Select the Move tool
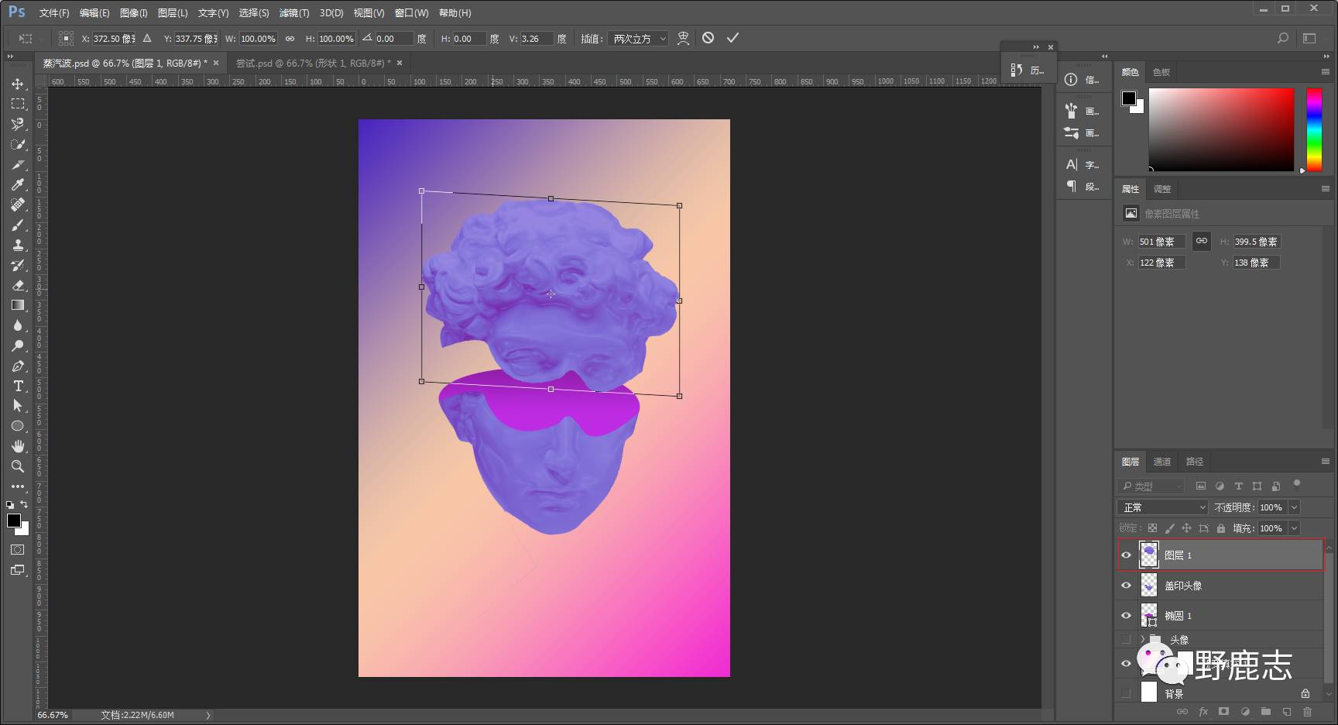The image size is (1338, 725). click(17, 84)
